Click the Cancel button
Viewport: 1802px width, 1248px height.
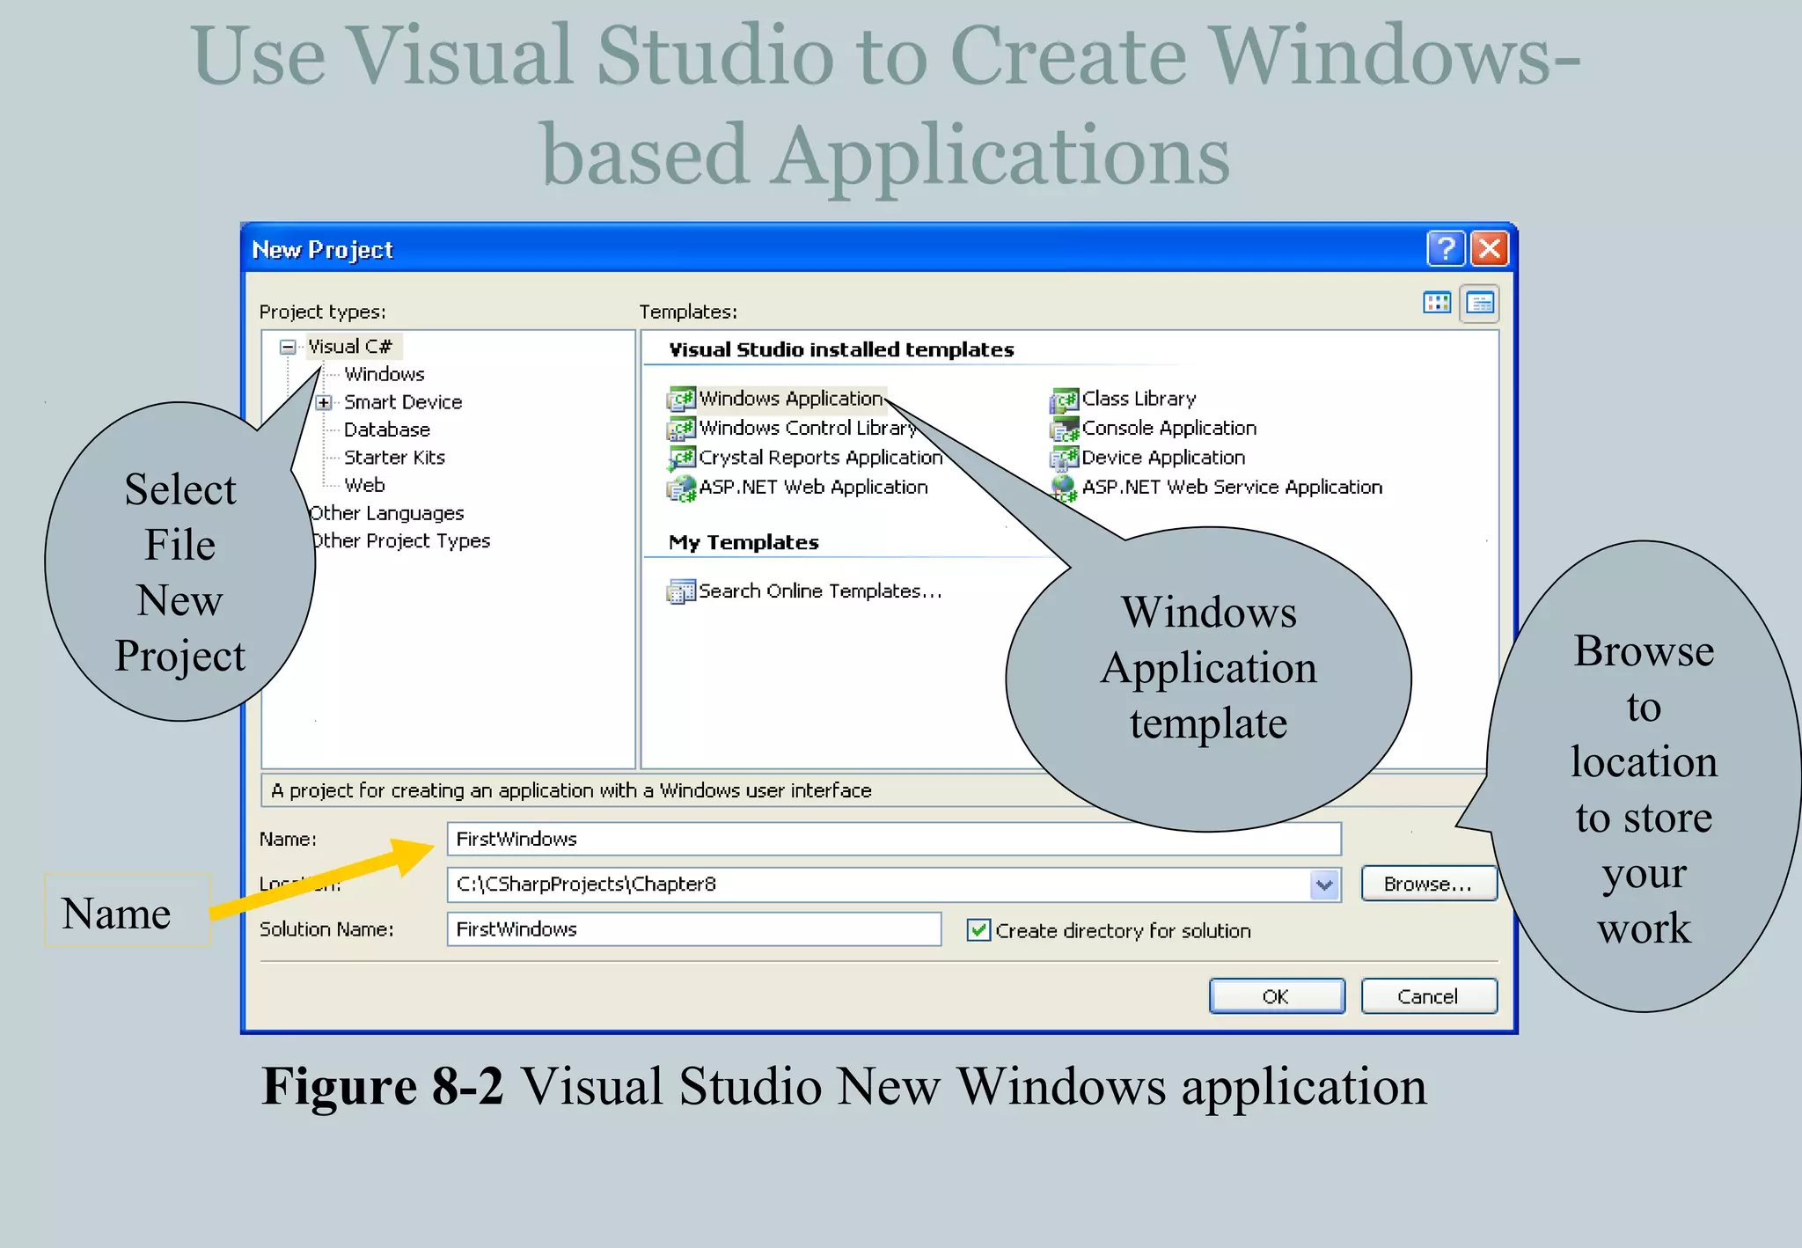click(x=1428, y=996)
